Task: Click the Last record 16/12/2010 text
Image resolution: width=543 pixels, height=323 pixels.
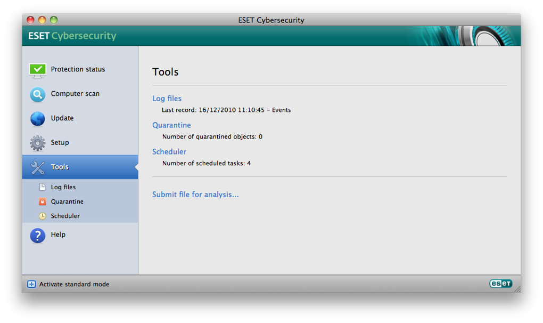Action: (x=226, y=110)
